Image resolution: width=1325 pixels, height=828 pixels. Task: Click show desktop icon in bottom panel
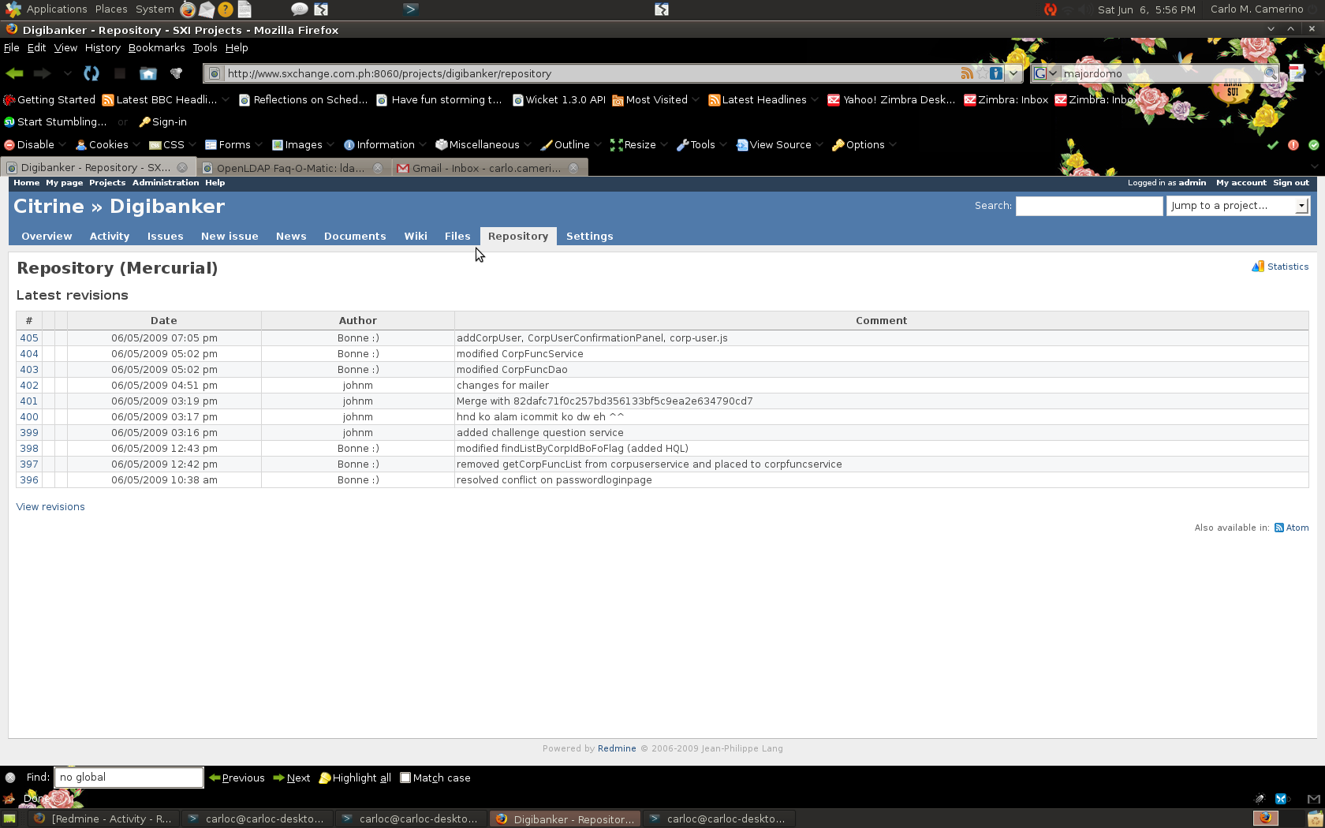(x=10, y=819)
